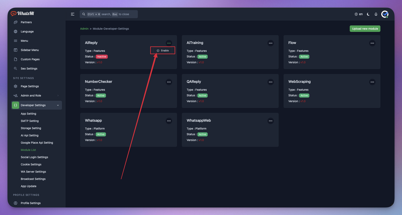Click the WhatsMl logo
402x215 pixels.
[22, 13]
